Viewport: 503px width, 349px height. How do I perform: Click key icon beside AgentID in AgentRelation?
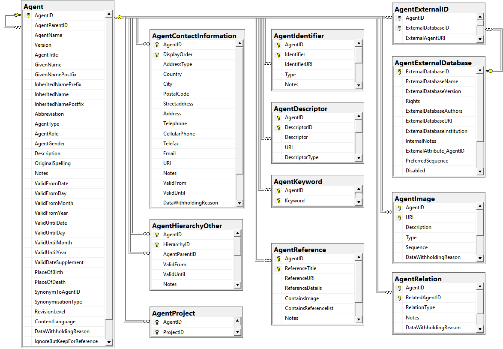point(400,288)
